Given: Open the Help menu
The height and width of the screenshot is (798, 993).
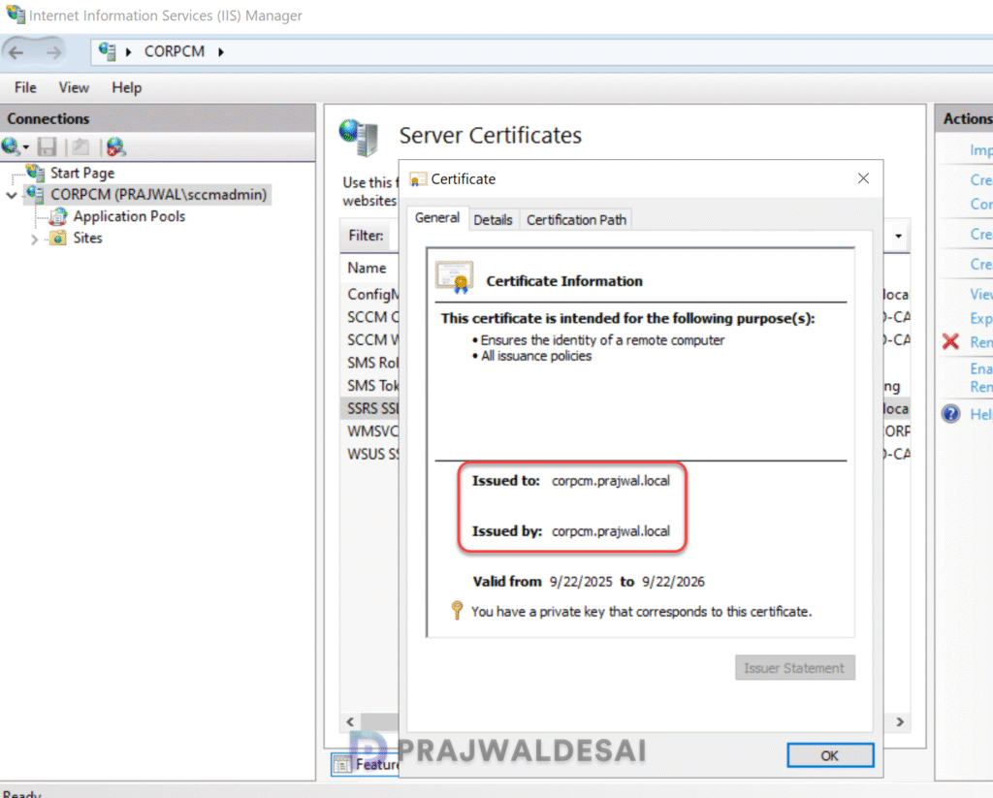Looking at the screenshot, I should (127, 87).
